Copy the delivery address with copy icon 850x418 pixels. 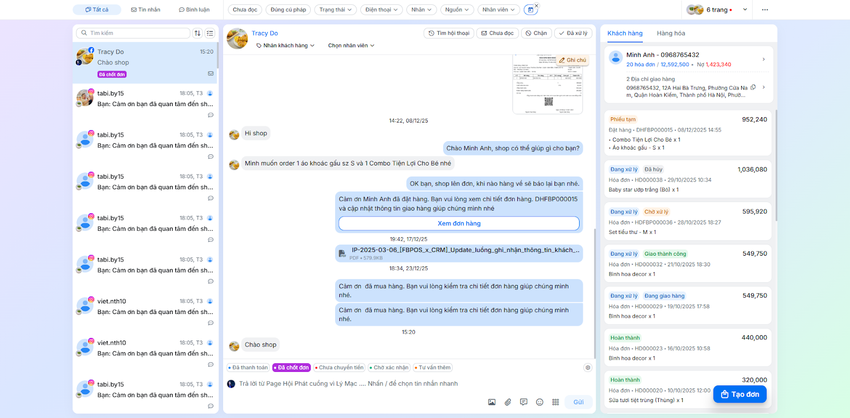coord(753,88)
